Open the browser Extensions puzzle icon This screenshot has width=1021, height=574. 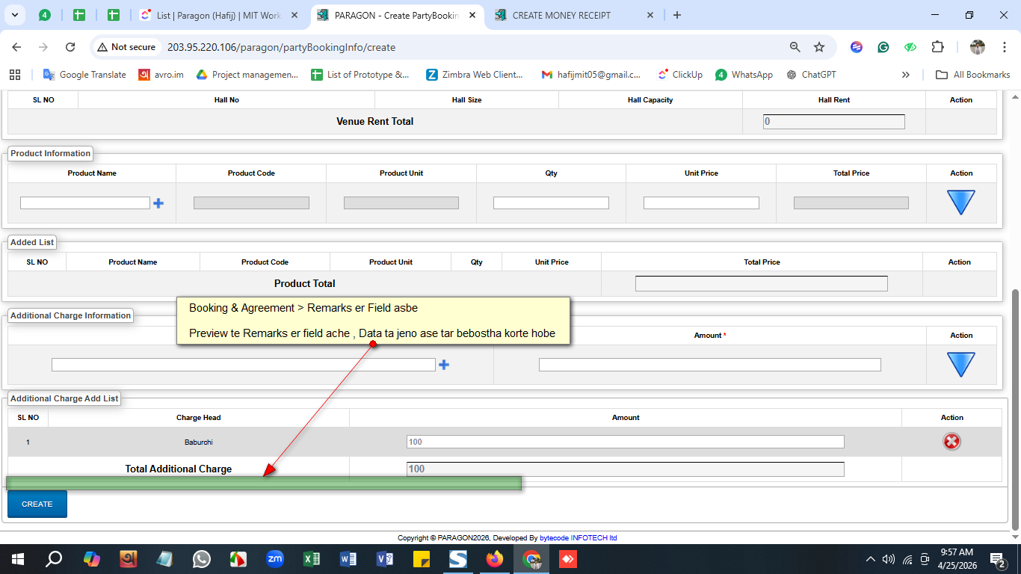tap(937, 47)
